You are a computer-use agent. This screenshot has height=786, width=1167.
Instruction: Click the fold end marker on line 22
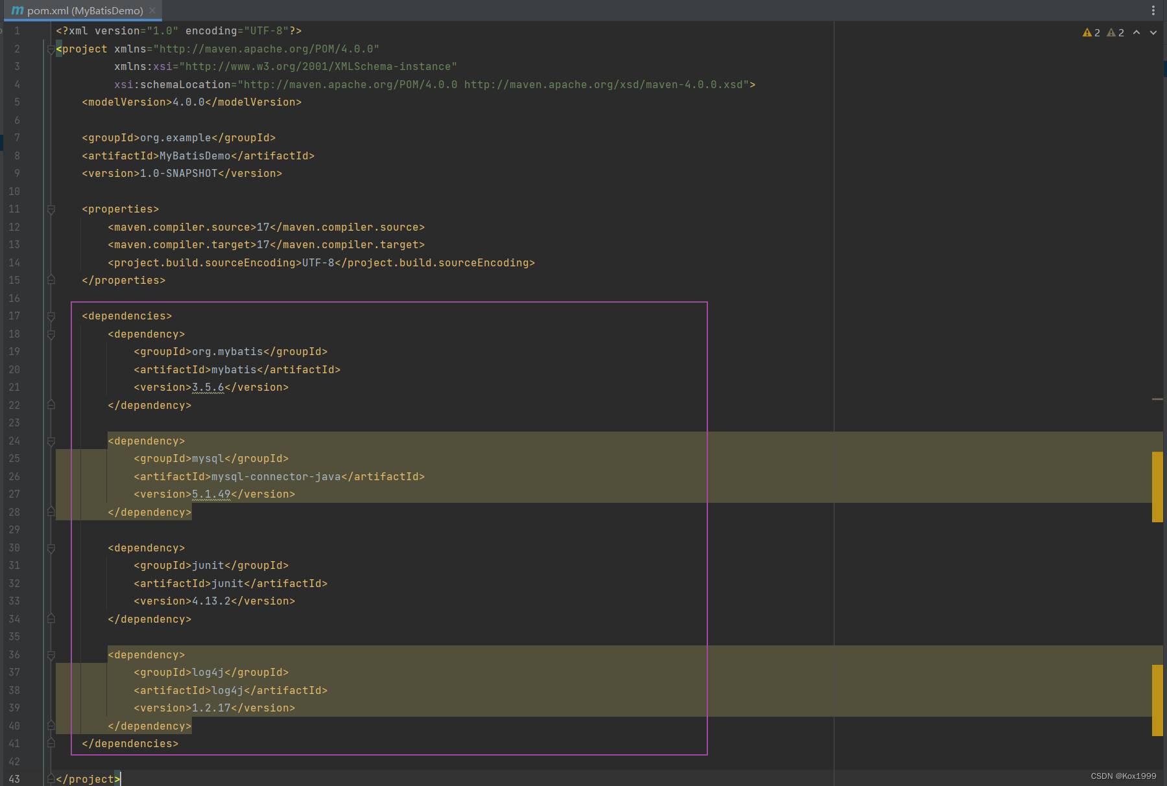pyautogui.click(x=51, y=405)
